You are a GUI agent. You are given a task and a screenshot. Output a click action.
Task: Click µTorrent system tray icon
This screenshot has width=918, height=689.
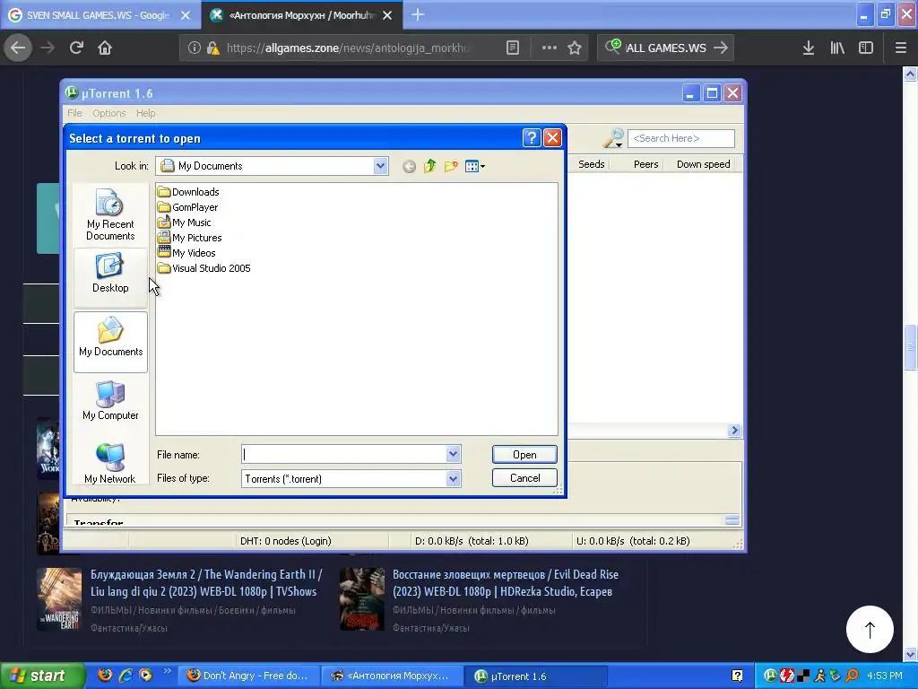click(770, 676)
